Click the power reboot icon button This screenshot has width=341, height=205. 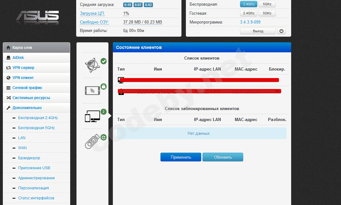[281, 31]
